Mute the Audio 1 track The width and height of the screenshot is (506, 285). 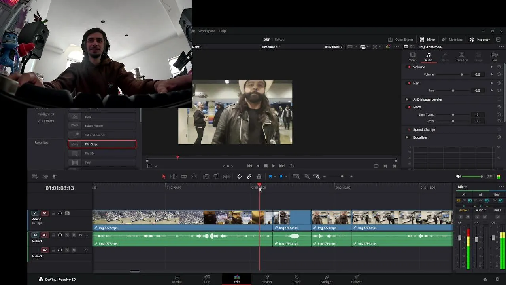pos(74,235)
